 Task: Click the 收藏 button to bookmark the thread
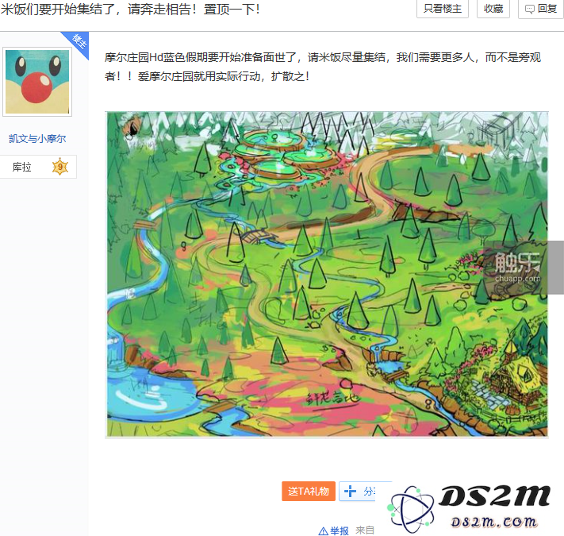point(493,9)
